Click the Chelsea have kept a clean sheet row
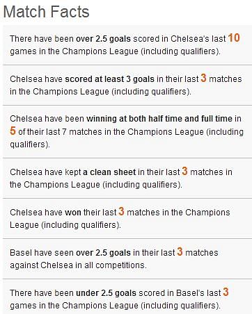This screenshot has height=314, width=252. (x=127, y=178)
